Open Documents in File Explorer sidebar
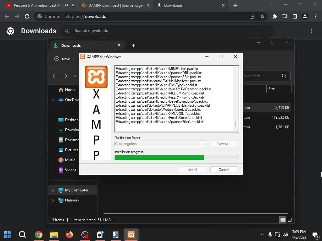The width and height of the screenshot is (322, 241). [69, 140]
